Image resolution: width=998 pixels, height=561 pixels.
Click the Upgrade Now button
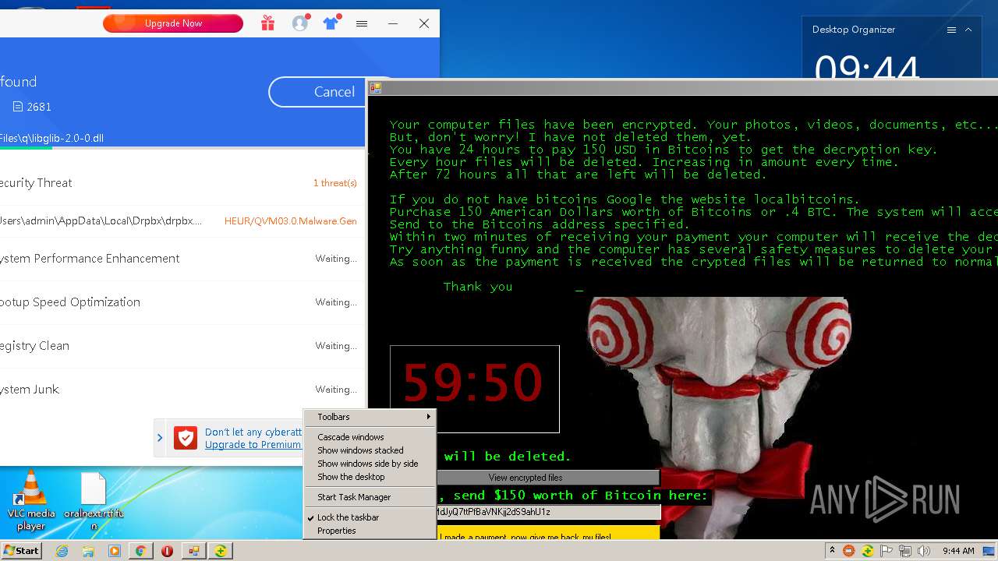173,23
